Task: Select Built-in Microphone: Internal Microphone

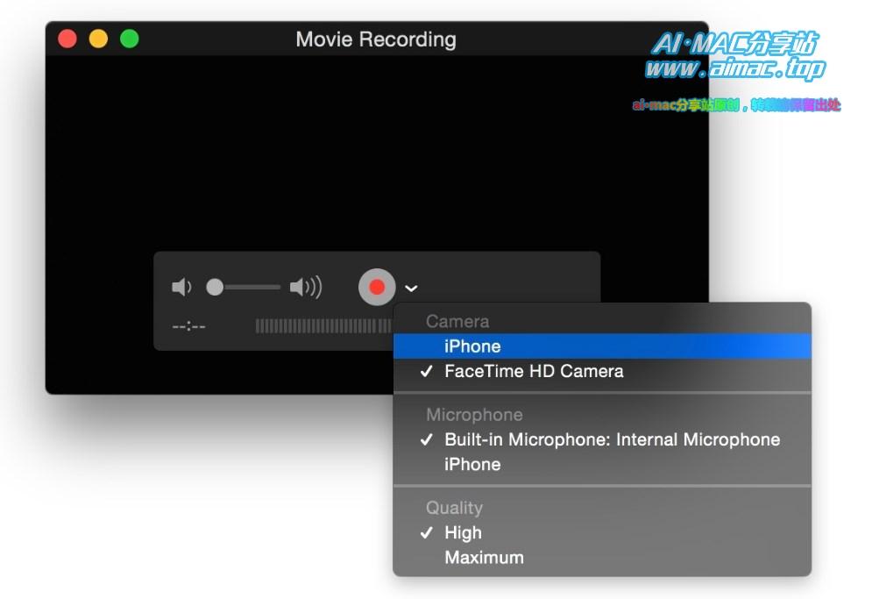Action: pyautogui.click(x=602, y=439)
